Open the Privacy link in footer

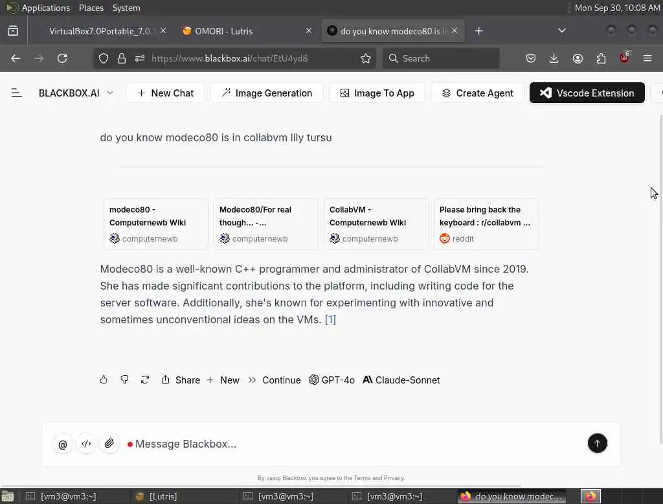point(394,477)
